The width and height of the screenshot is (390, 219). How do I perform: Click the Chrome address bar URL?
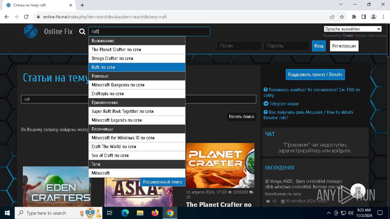pos(105,17)
